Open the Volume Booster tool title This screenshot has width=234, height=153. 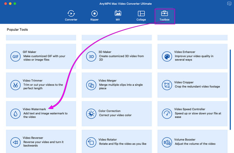pos(184,140)
